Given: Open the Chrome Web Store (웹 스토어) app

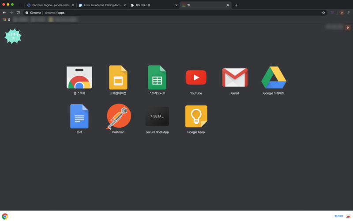Looking at the screenshot, I should click(x=79, y=77).
